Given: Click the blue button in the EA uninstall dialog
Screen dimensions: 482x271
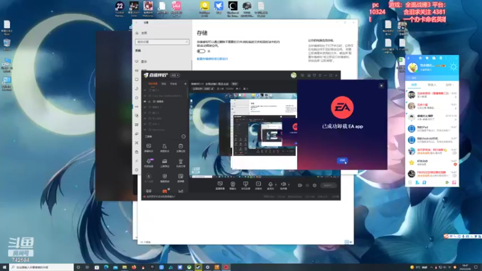Looking at the screenshot, I should click(x=342, y=160).
